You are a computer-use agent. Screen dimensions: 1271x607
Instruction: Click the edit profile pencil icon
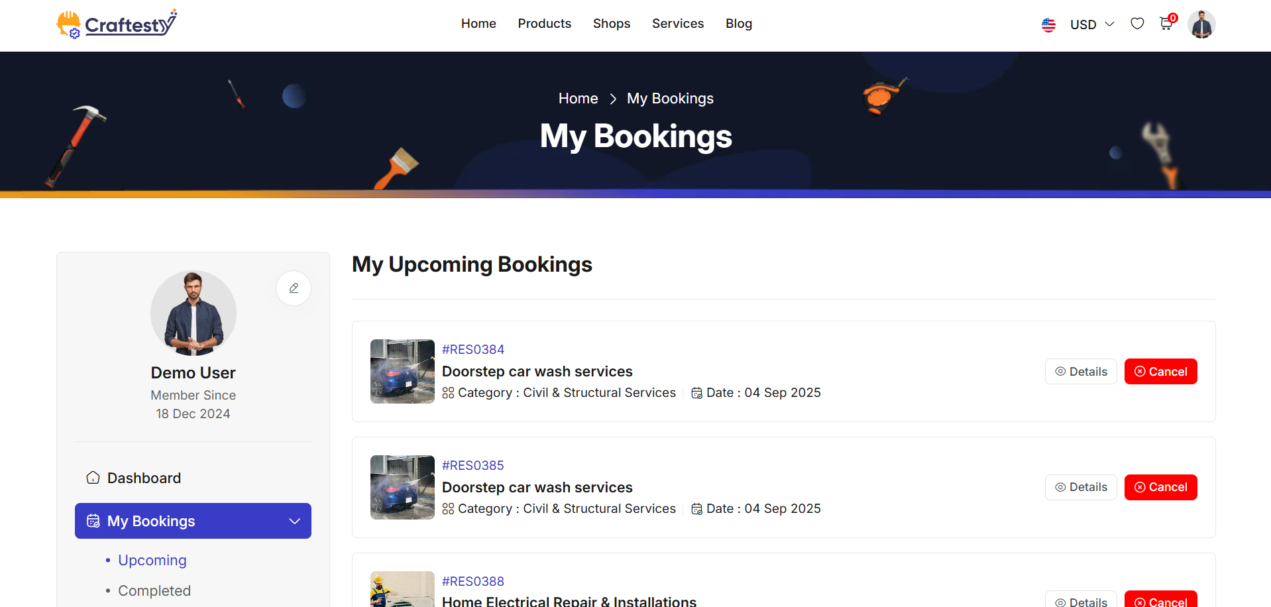click(x=294, y=288)
